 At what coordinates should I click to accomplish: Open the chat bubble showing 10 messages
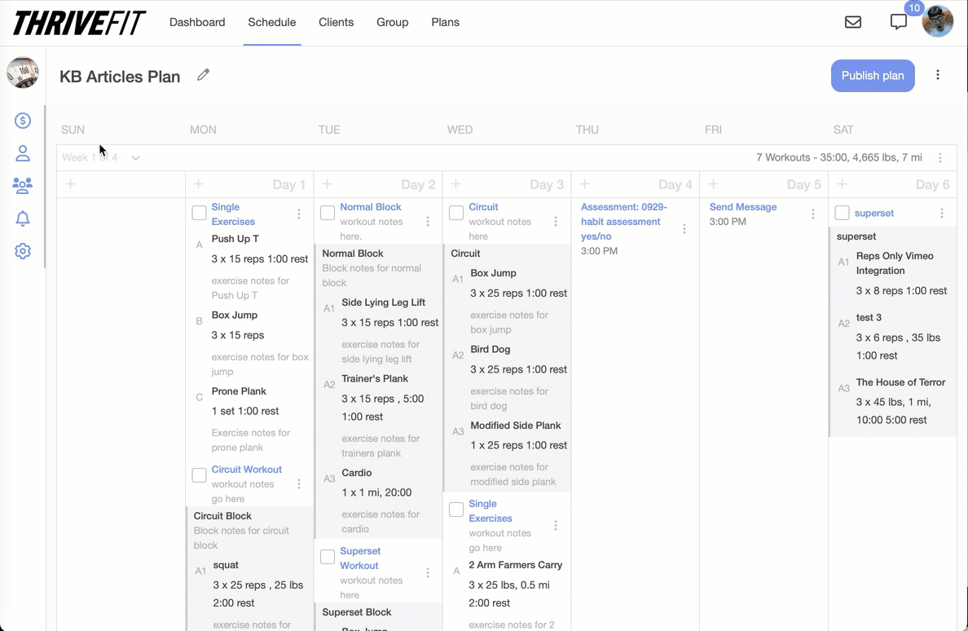(x=899, y=23)
